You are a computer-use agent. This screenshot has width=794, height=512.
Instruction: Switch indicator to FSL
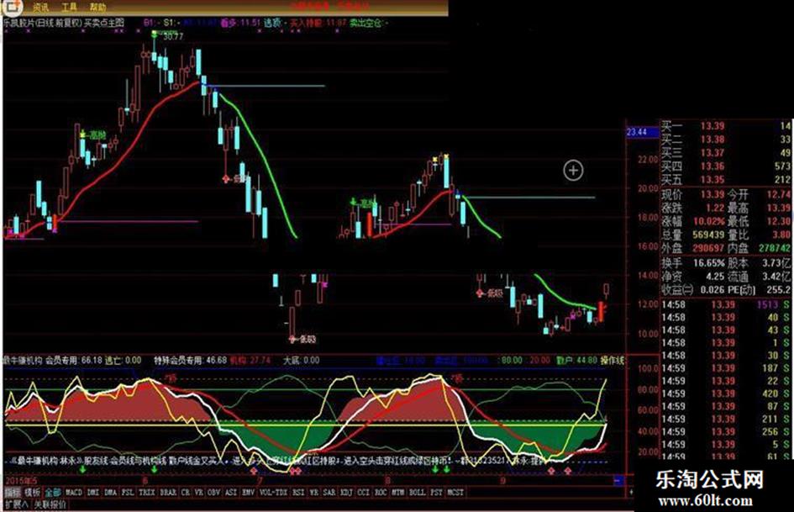tap(128, 492)
